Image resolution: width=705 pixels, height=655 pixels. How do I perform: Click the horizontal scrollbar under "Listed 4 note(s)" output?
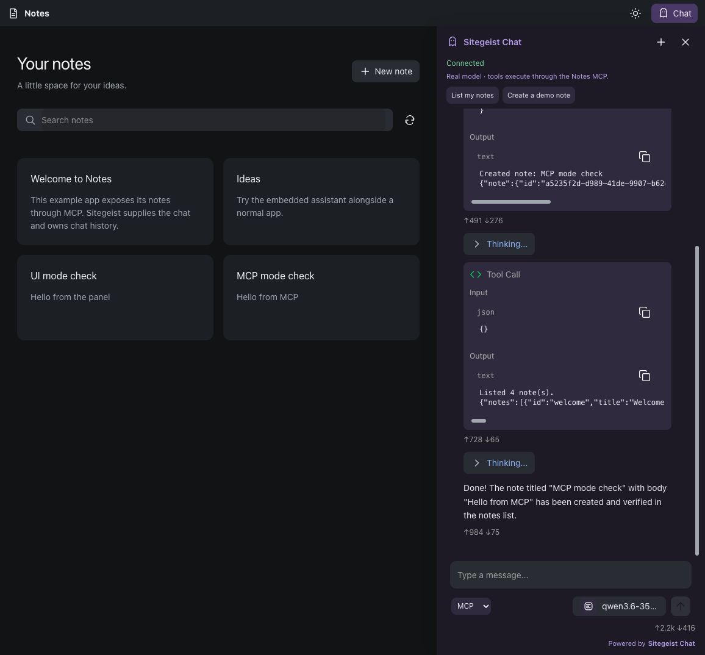(478, 421)
